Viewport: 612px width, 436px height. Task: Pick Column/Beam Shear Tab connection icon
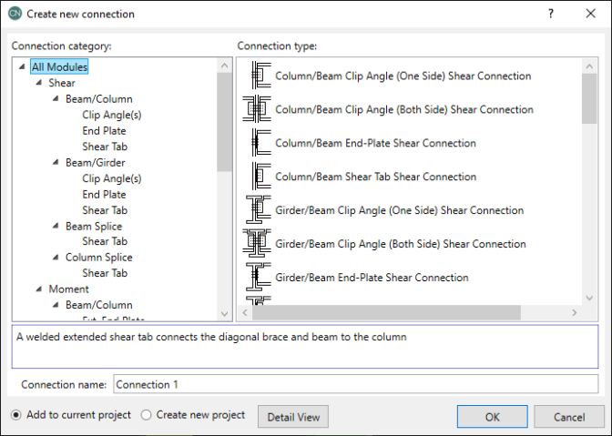pyautogui.click(x=258, y=177)
